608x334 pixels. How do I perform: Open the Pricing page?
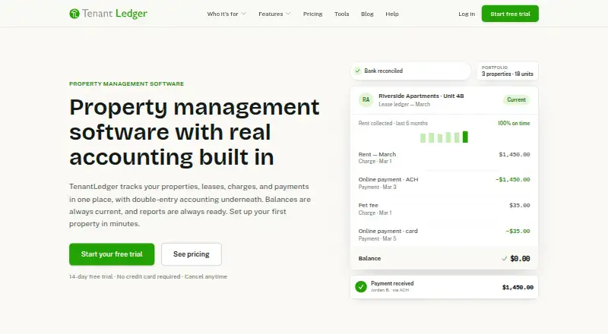(x=312, y=14)
